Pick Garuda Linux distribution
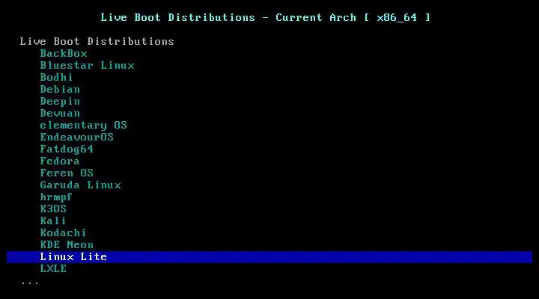This screenshot has height=299, width=539. click(x=80, y=185)
